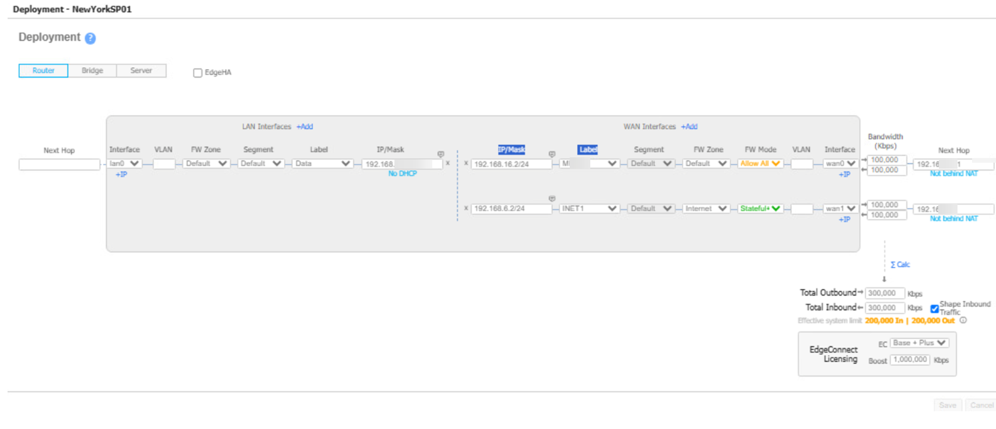Click the blue Deployment help question-mark icon
This screenshot has width=996, height=429.
pyautogui.click(x=90, y=39)
